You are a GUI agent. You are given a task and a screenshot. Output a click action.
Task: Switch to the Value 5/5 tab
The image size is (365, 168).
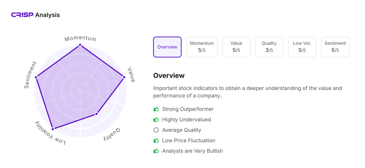click(236, 47)
